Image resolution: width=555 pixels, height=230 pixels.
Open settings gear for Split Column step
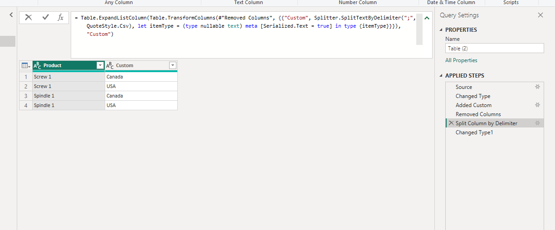pyautogui.click(x=538, y=123)
